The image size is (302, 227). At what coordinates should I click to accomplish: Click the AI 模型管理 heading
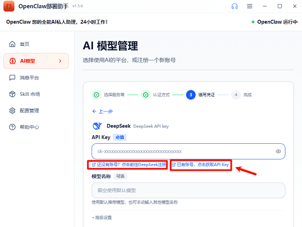click(110, 46)
